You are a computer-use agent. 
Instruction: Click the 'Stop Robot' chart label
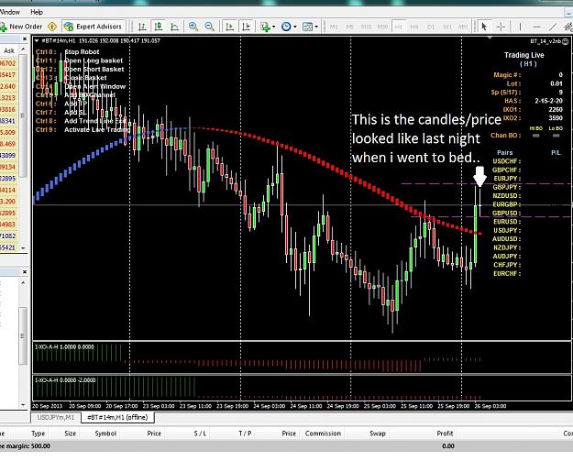point(82,52)
